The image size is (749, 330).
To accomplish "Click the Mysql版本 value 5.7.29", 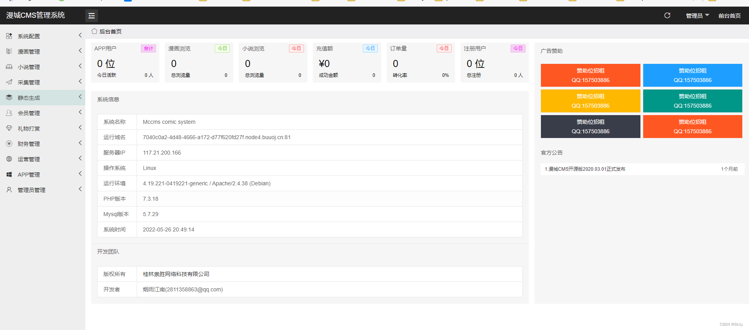I will click(x=150, y=214).
